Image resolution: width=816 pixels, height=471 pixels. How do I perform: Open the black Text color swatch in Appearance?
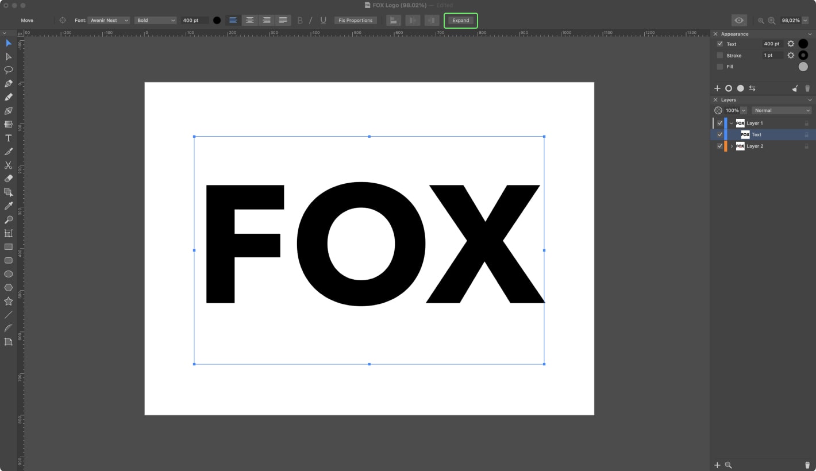(803, 44)
